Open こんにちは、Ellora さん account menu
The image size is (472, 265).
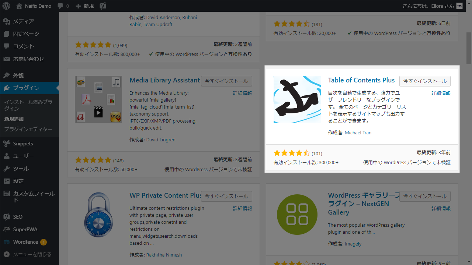pyautogui.click(x=433, y=6)
